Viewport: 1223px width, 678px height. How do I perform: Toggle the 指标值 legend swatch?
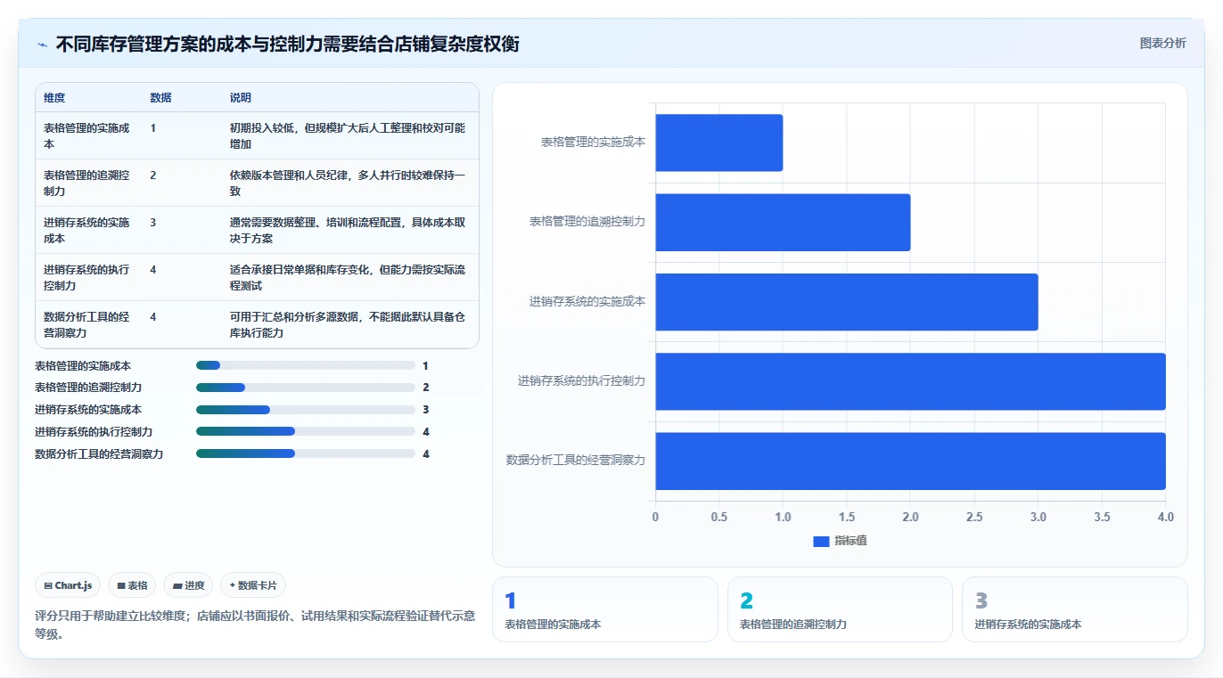pyautogui.click(x=821, y=542)
